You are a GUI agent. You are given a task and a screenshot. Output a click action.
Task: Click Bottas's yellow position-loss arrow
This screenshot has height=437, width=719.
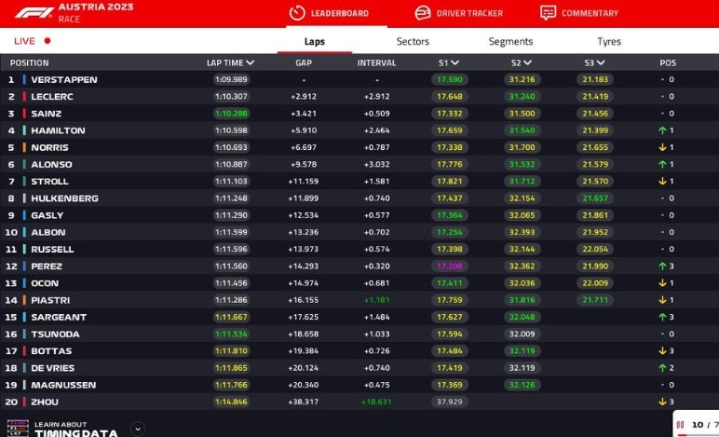[x=661, y=351]
